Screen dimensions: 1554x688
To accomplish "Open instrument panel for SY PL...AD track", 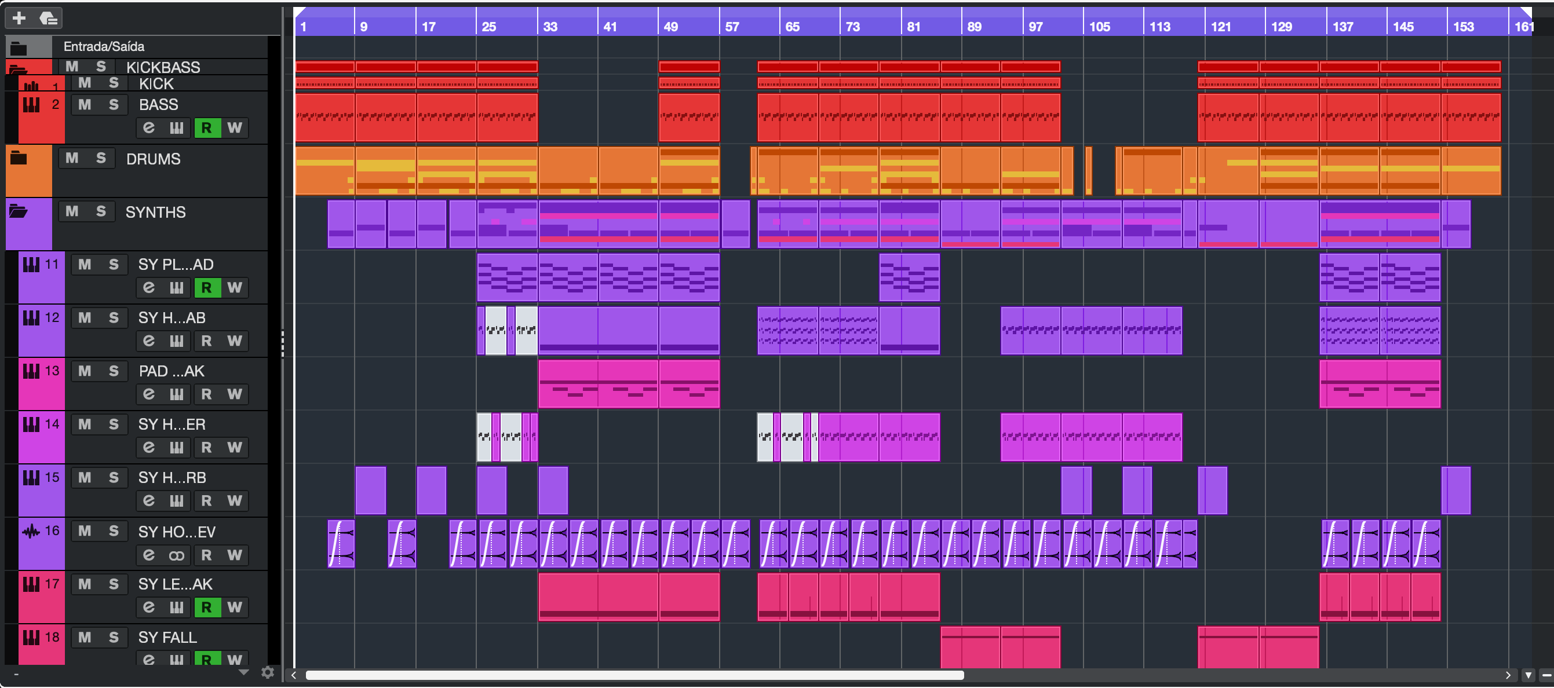I will [x=176, y=288].
